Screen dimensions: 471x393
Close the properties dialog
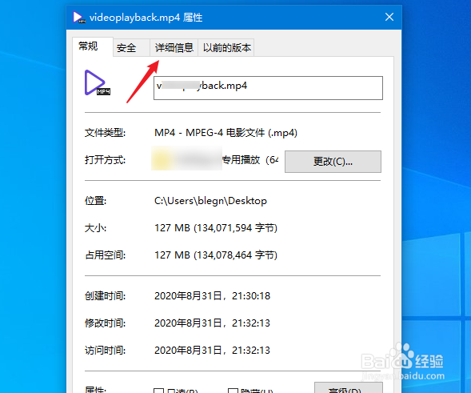[x=389, y=17]
